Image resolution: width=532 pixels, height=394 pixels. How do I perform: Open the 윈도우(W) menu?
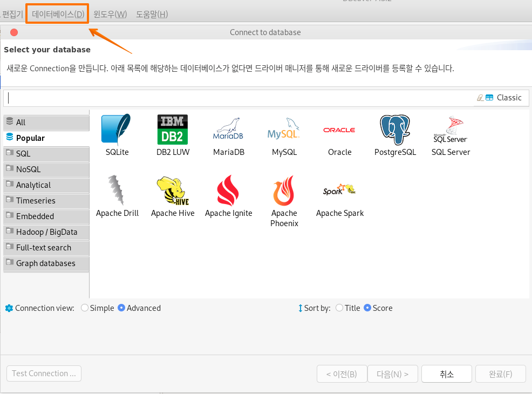(x=110, y=14)
